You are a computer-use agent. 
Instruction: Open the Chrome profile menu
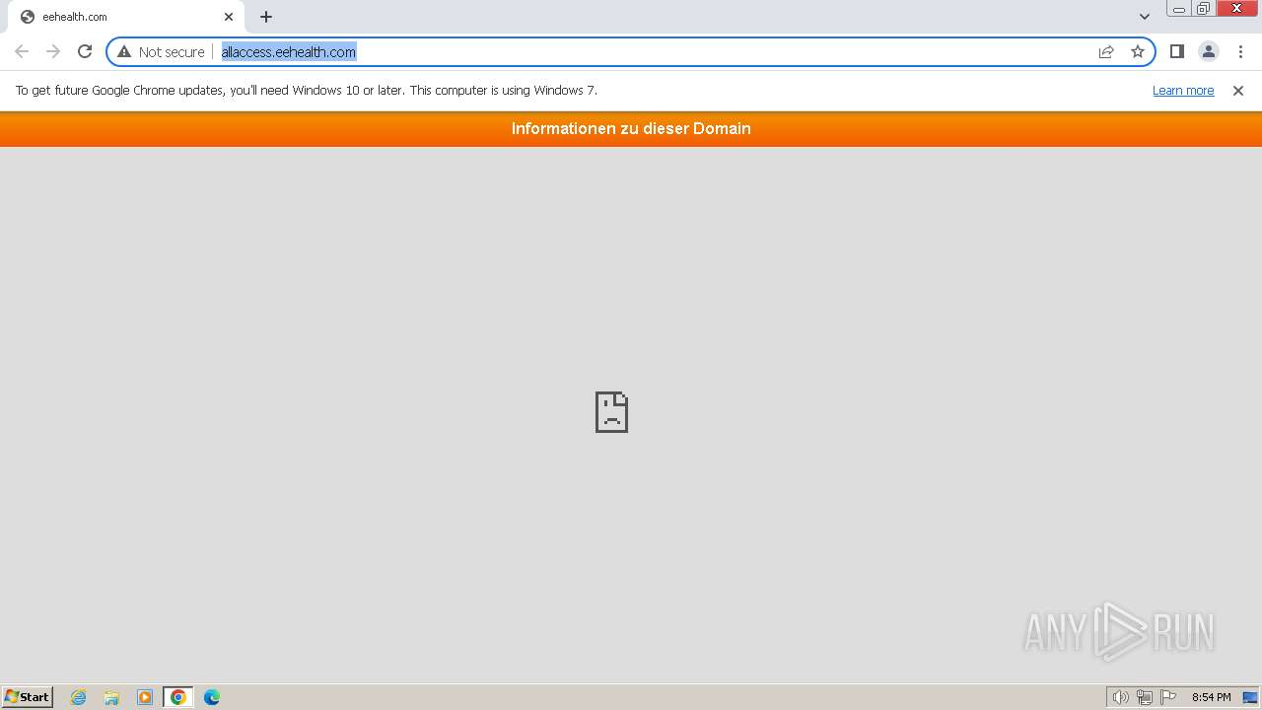(x=1209, y=51)
